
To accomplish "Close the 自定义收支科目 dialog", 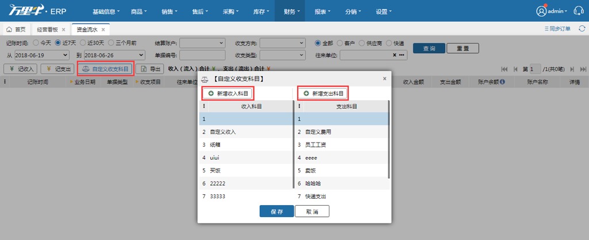I will (x=384, y=78).
